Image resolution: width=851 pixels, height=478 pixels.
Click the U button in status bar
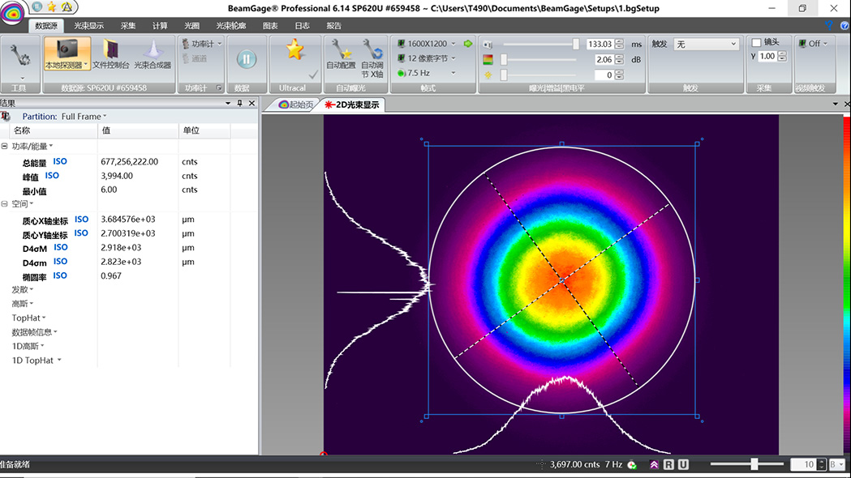[683, 464]
